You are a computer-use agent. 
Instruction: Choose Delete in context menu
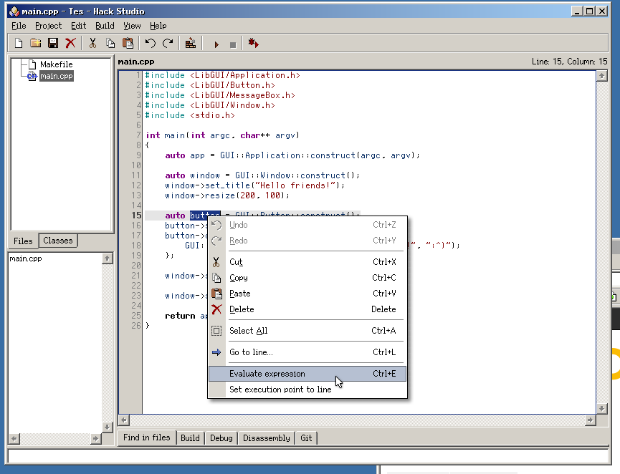tap(307, 309)
